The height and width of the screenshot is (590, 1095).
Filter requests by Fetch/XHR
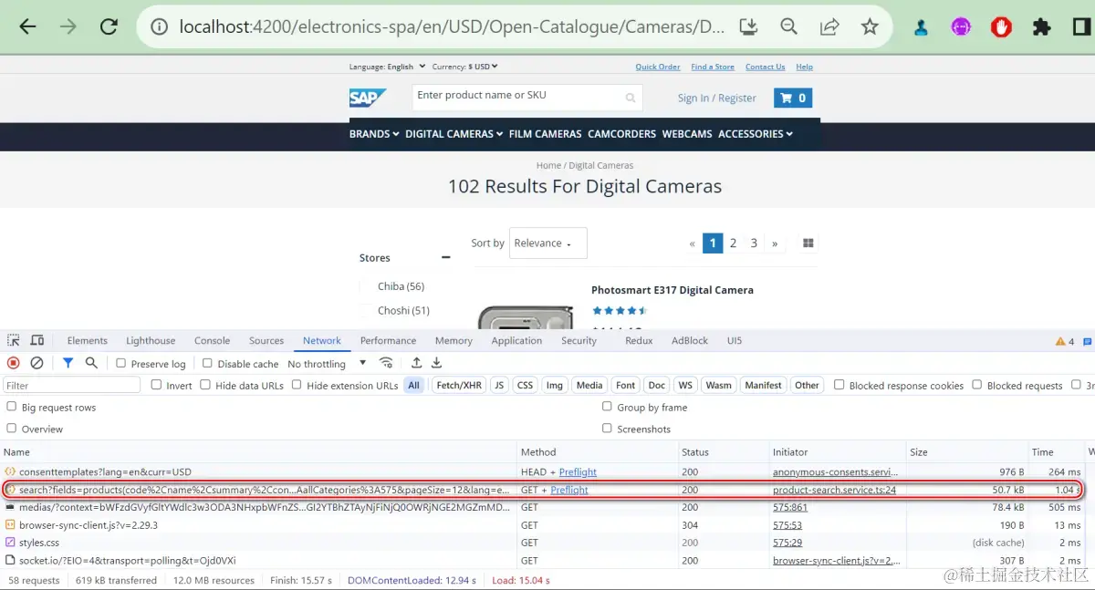pos(459,385)
